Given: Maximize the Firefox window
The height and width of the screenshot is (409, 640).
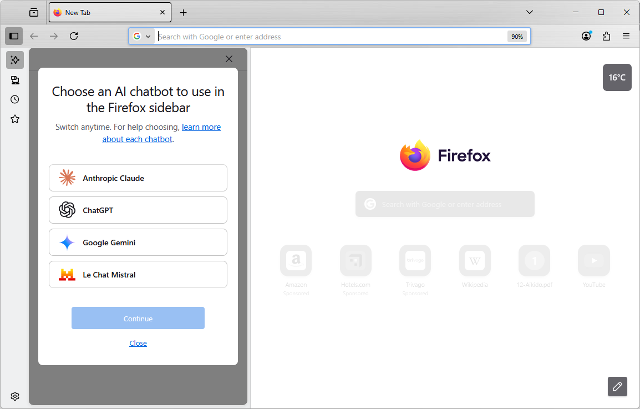Looking at the screenshot, I should 601,12.
